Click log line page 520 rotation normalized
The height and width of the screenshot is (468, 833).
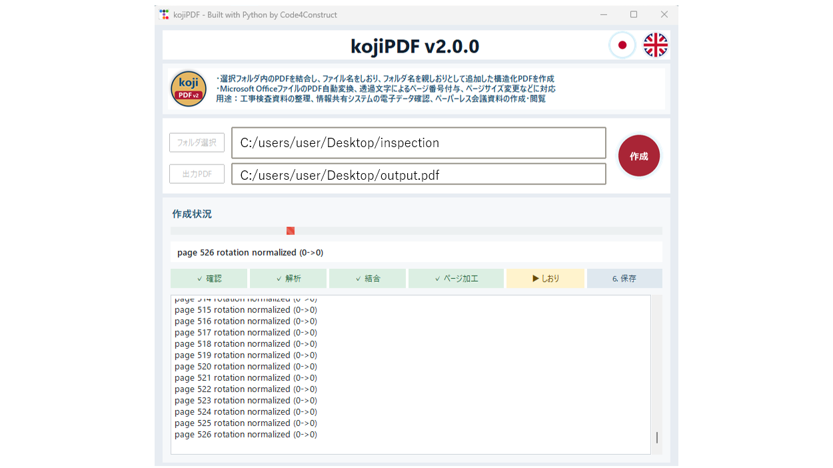click(x=246, y=366)
